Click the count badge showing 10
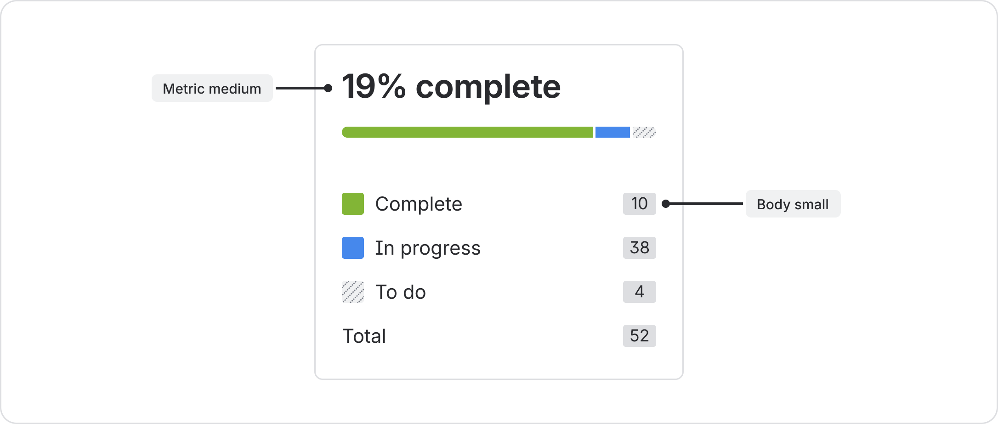The image size is (998, 424). [639, 204]
